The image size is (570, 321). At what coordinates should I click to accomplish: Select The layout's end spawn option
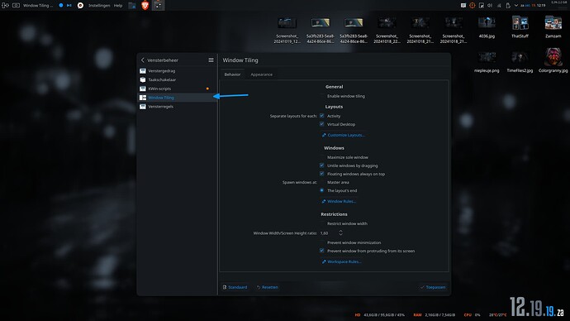point(321,190)
